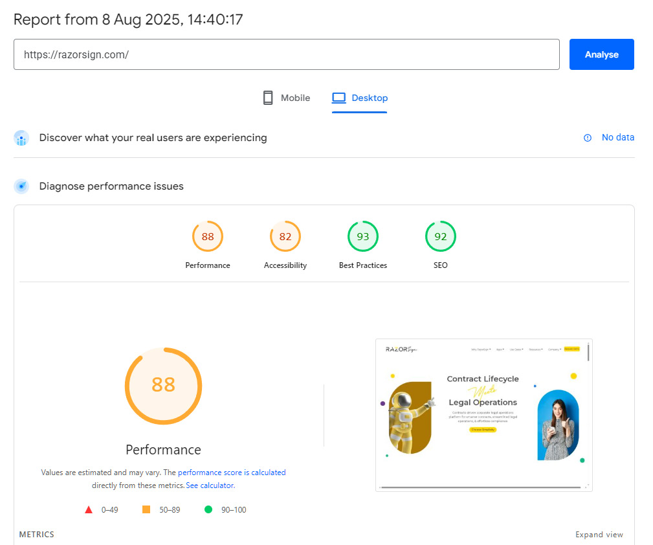The height and width of the screenshot is (545, 653).
Task: Jump to the Accessibility score gauge 82
Action: coord(285,236)
